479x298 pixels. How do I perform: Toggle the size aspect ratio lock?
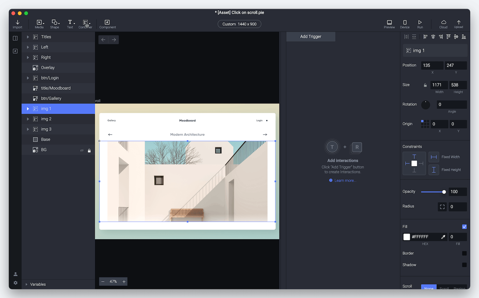pos(425,85)
